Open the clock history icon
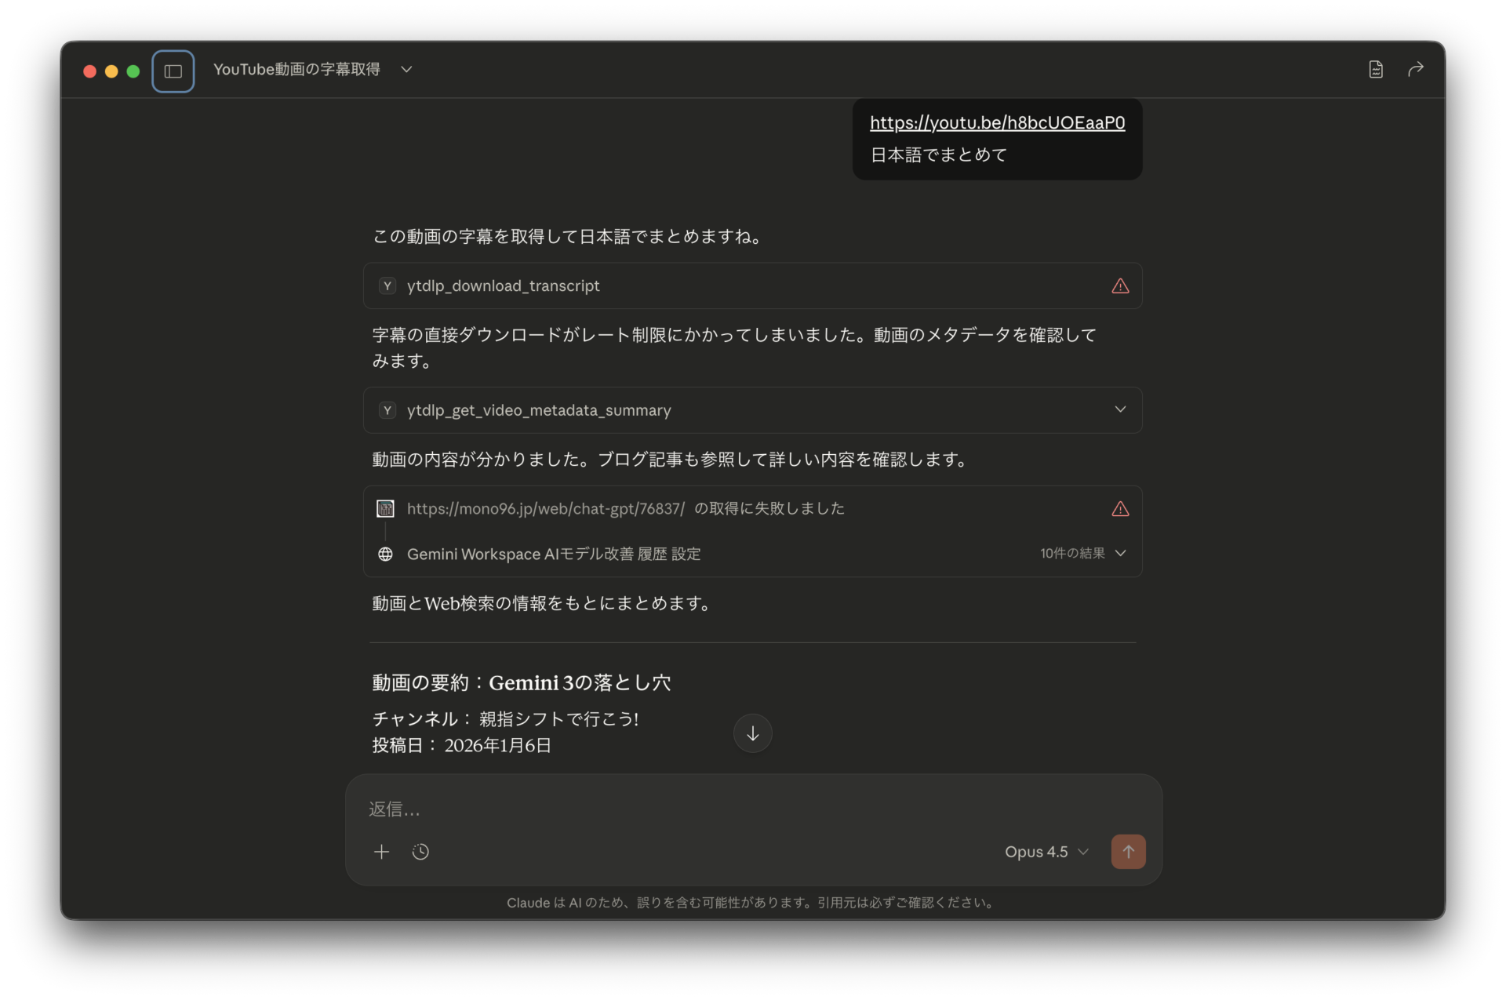Screen dimensions: 1506x1000 click(x=420, y=852)
